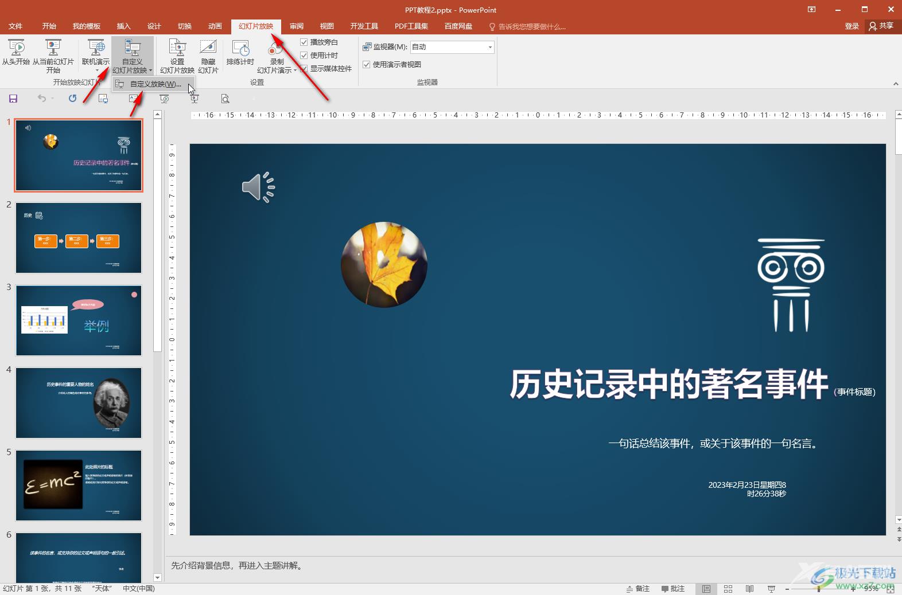Open the 设计 ribbon tab
The image size is (902, 595).
(154, 26)
